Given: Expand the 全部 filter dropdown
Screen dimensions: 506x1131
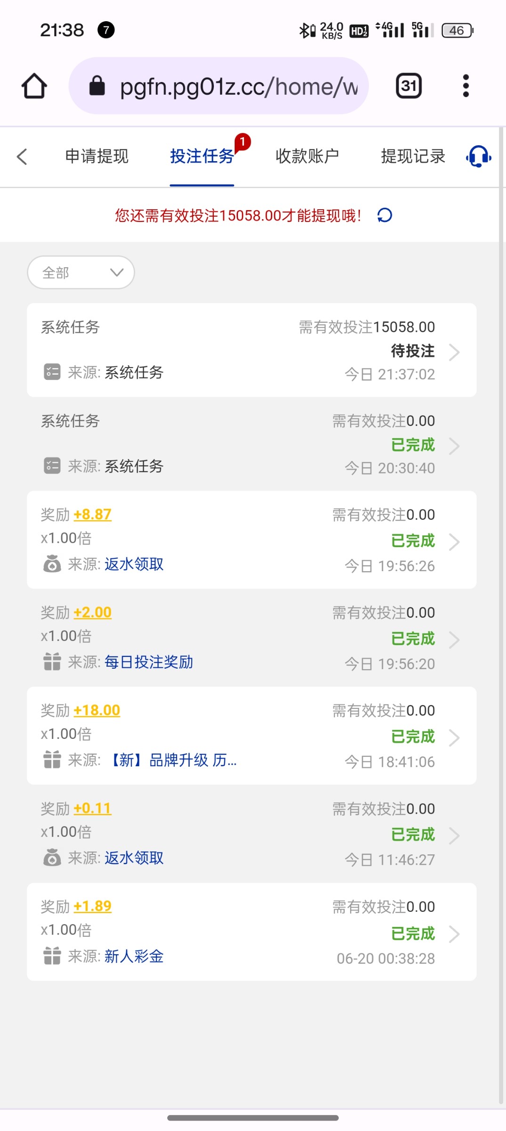Looking at the screenshot, I should pyautogui.click(x=81, y=272).
